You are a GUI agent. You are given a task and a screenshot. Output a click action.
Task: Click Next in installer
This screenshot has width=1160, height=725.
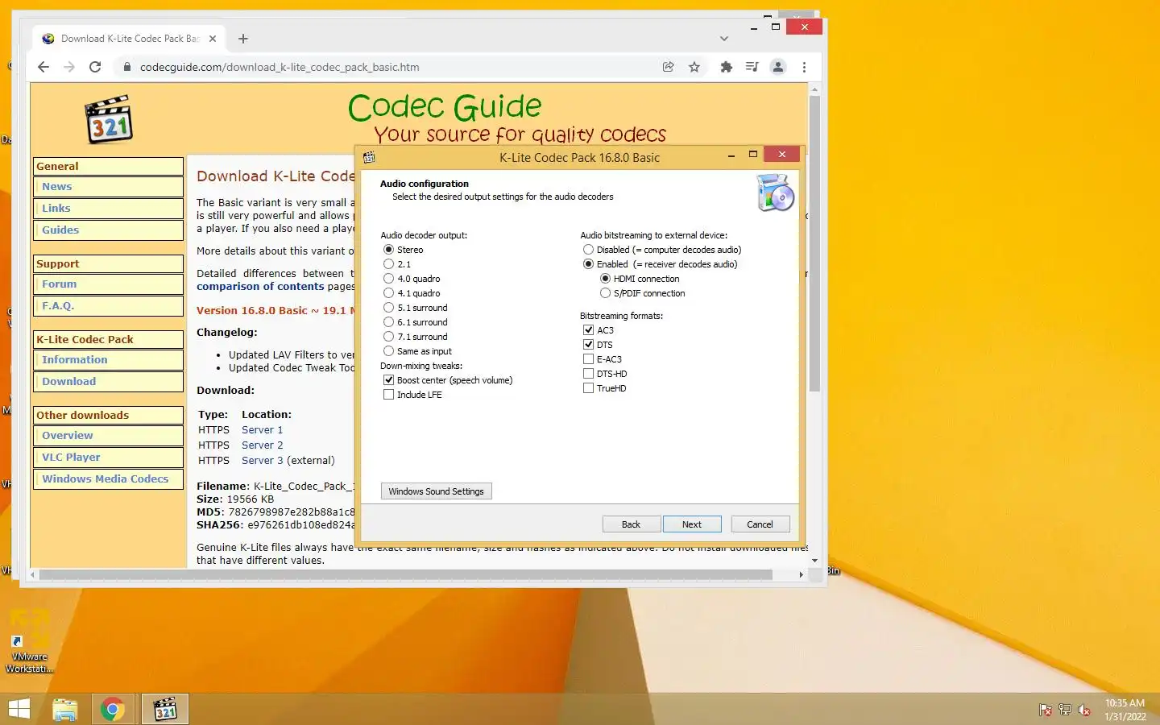tap(692, 524)
